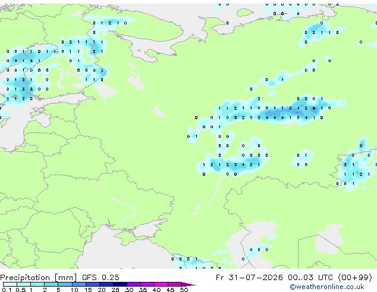This screenshot has width=377, height=292.
Task: Click the legend scale label '20'
Action: click(x=102, y=290)
